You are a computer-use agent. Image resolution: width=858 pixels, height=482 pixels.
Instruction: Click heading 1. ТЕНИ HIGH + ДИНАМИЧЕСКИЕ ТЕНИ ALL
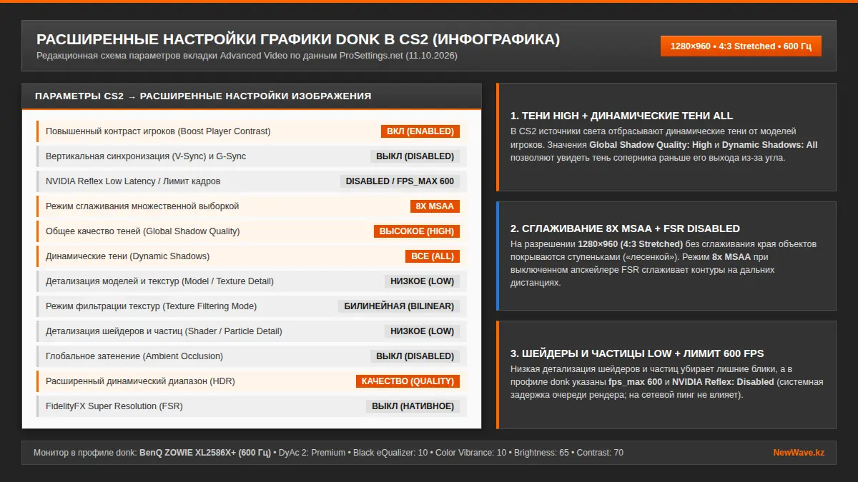[621, 116]
